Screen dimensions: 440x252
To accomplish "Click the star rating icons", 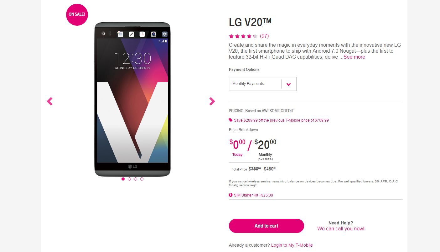I will click(243, 36).
